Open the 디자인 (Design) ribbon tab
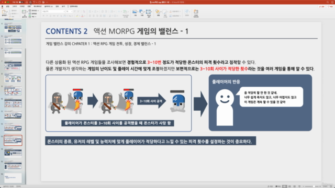The image size is (335, 188). pyautogui.click(x=22, y=7)
